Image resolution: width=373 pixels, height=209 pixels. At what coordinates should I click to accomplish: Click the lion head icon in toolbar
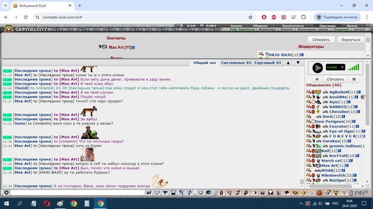point(319,193)
